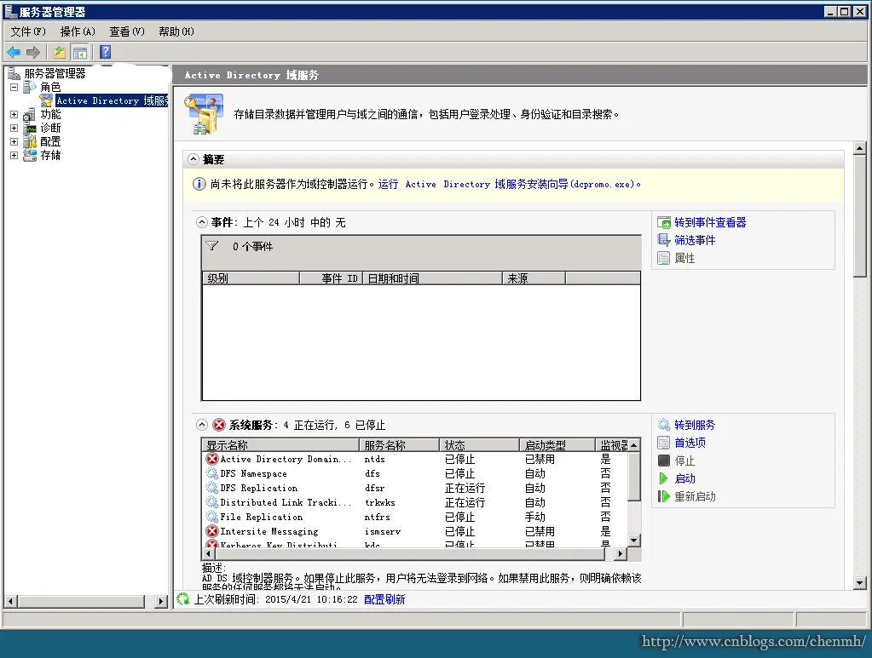The height and width of the screenshot is (658, 872).
Task: Expand the 诊断 tree node
Action: [x=14, y=128]
